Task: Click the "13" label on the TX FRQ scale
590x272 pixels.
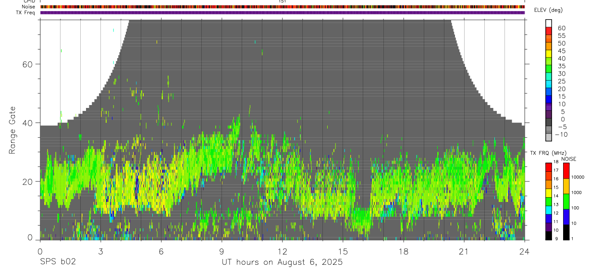Action: 556,204
